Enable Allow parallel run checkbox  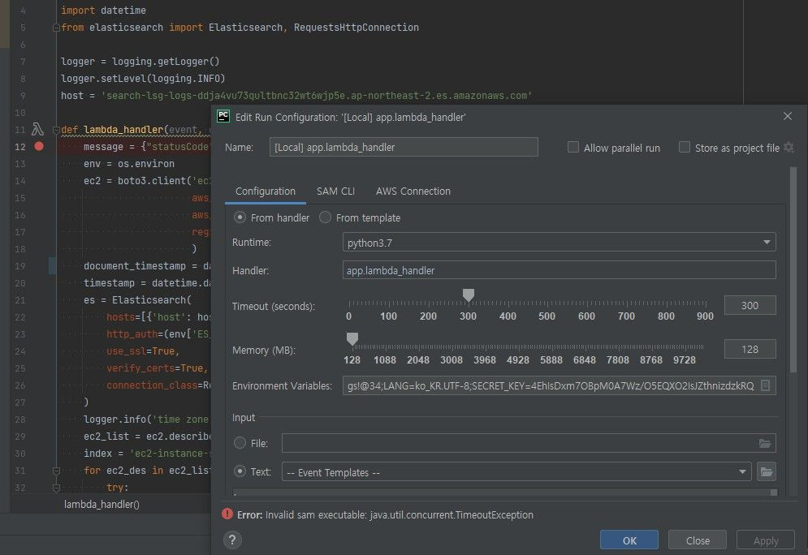coord(573,147)
